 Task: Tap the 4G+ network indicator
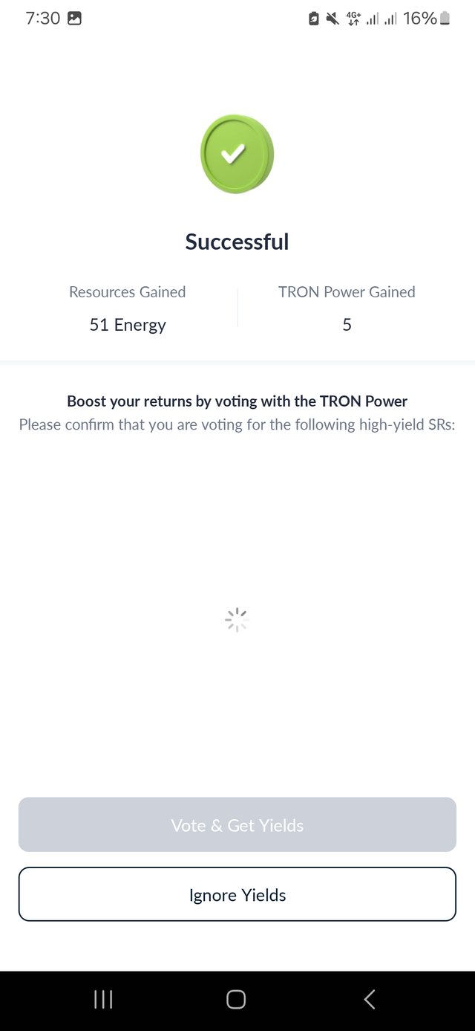(353, 19)
